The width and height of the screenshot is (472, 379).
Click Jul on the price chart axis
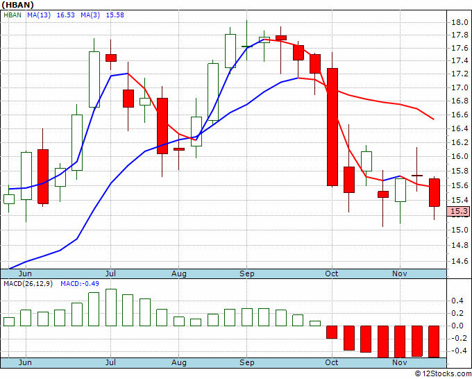click(x=111, y=273)
